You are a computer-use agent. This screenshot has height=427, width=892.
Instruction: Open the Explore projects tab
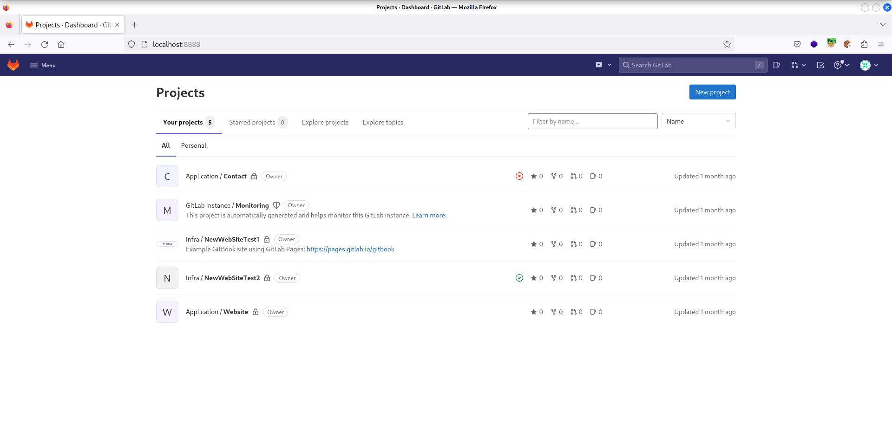(x=325, y=122)
